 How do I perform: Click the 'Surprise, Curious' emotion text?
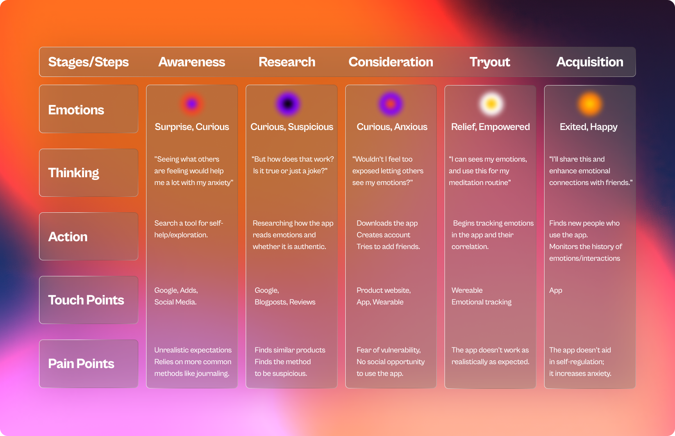pos(192,127)
